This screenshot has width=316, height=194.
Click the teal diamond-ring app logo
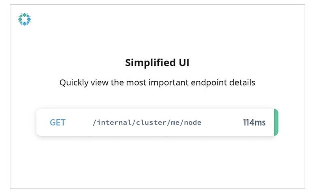24,19
